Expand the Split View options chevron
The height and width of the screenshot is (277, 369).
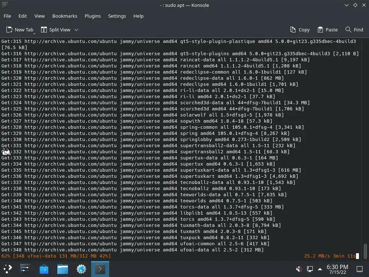[76, 30]
